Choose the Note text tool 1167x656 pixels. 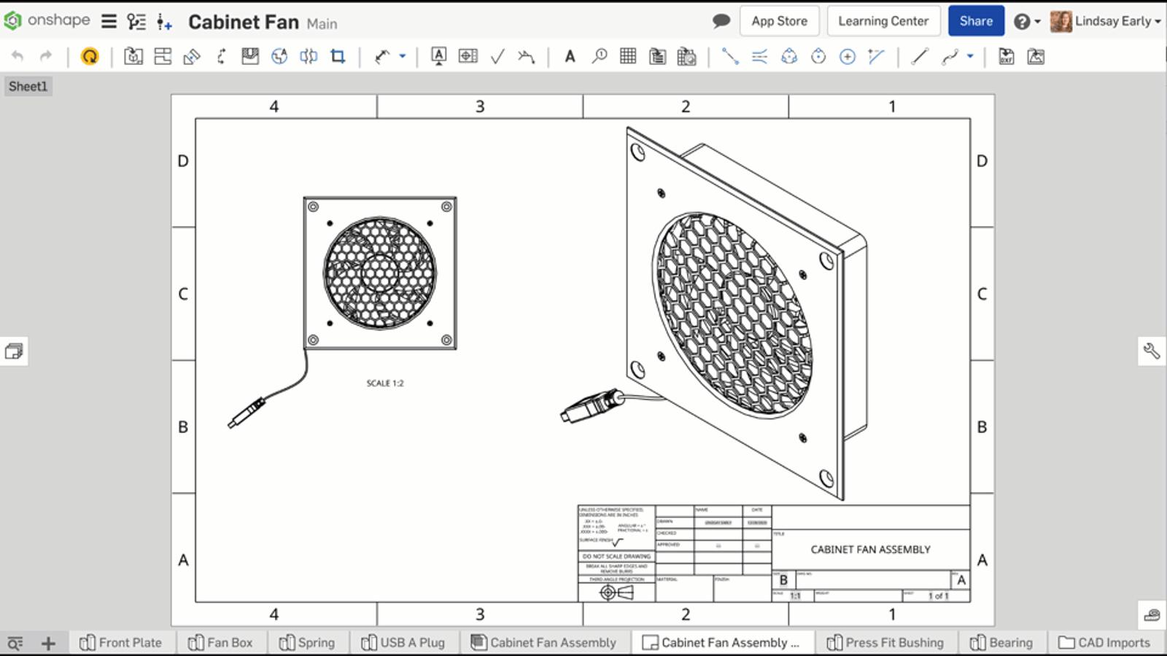[x=570, y=57]
